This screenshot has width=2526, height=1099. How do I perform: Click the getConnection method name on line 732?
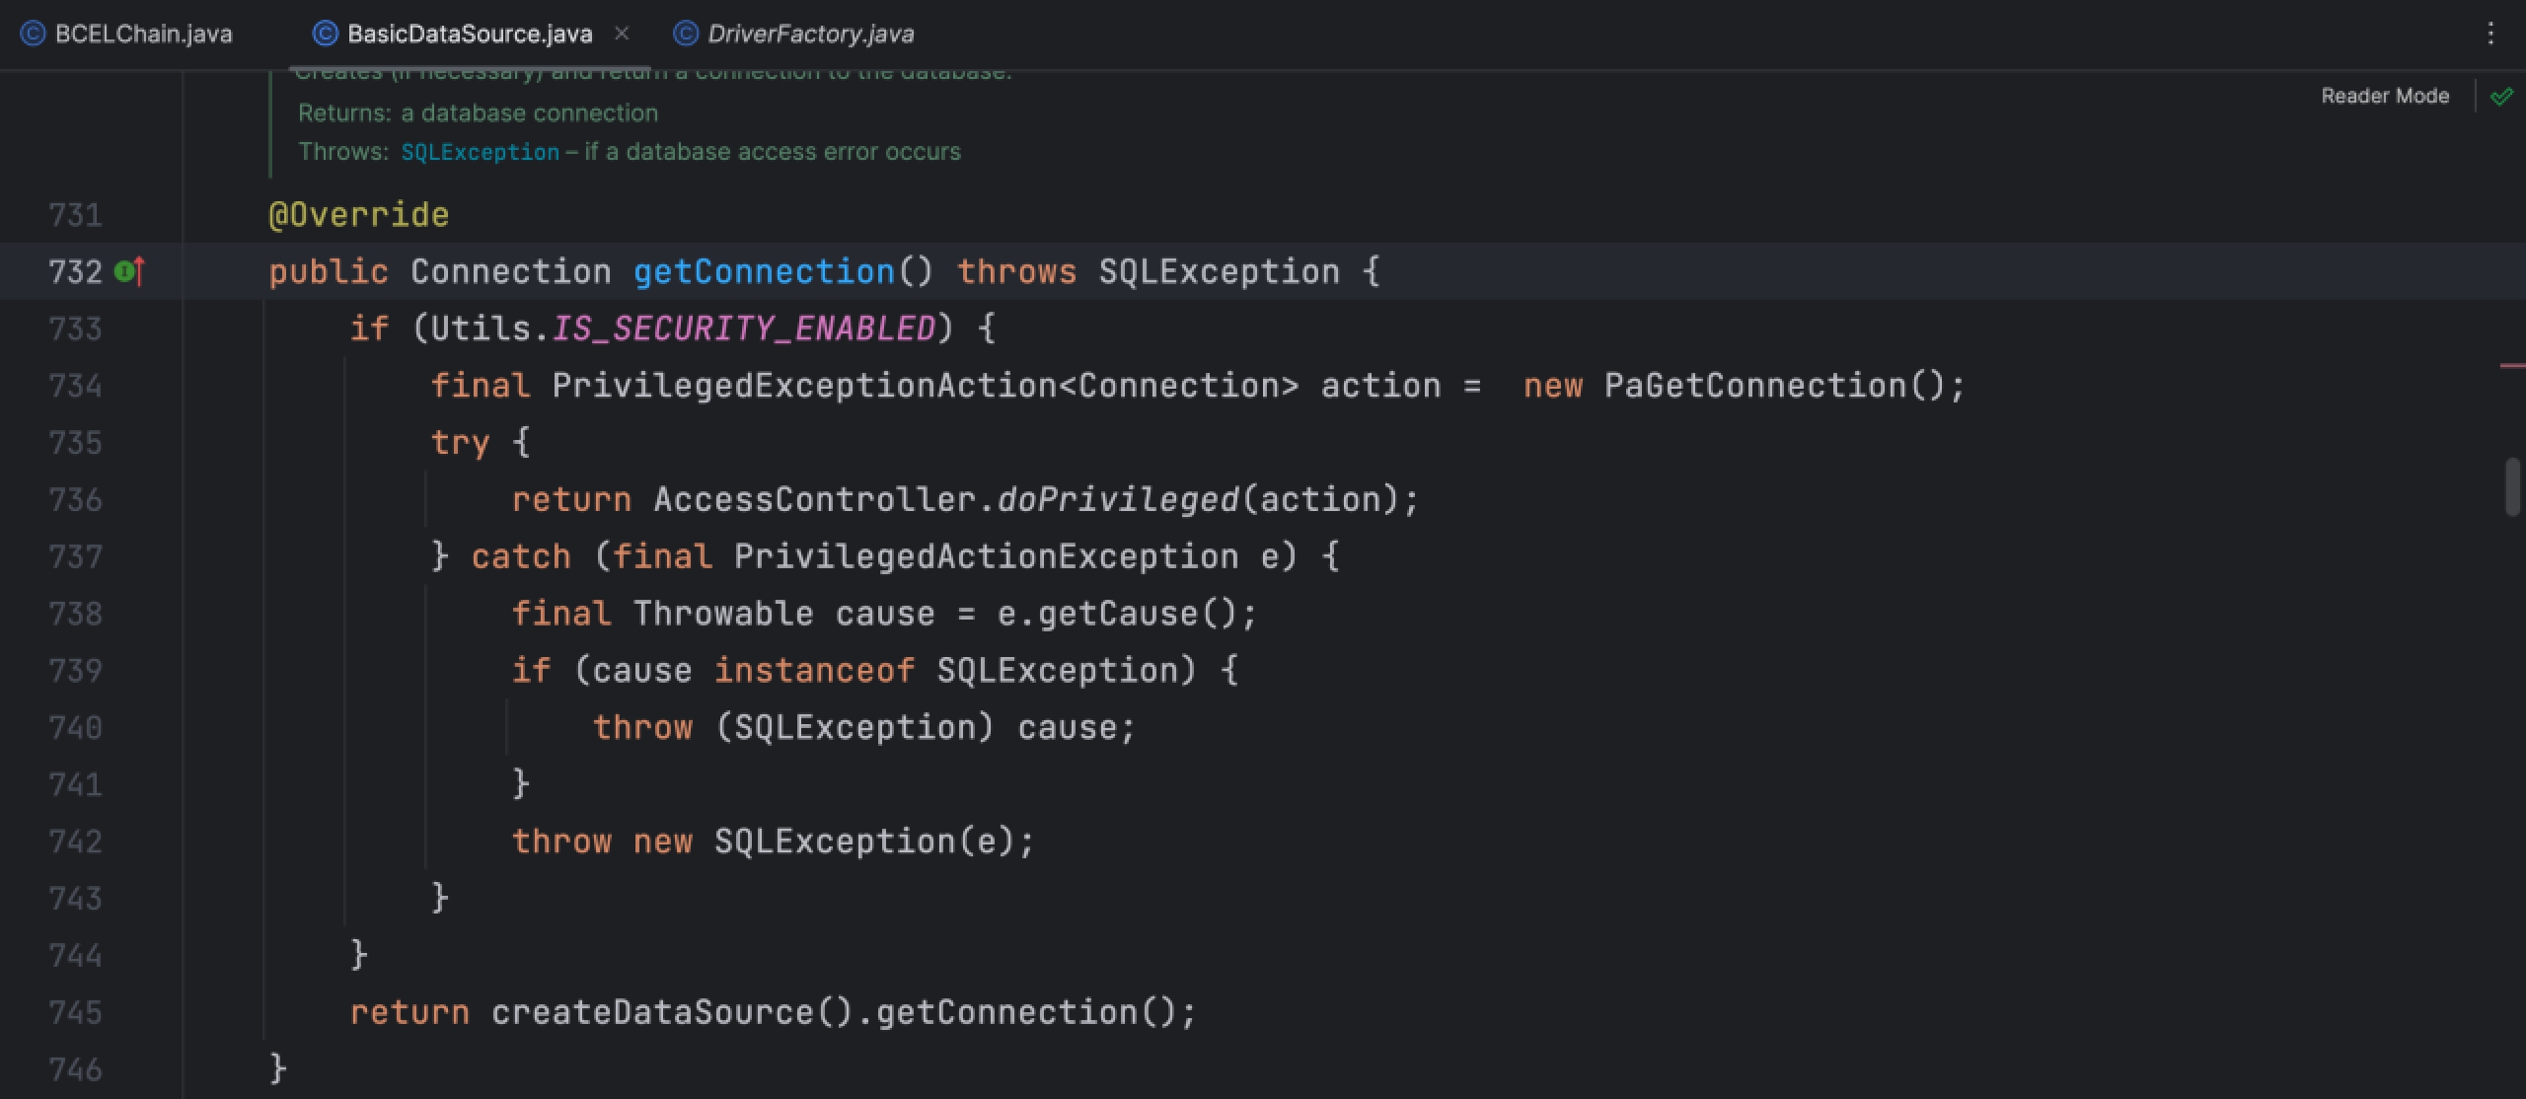tap(764, 271)
